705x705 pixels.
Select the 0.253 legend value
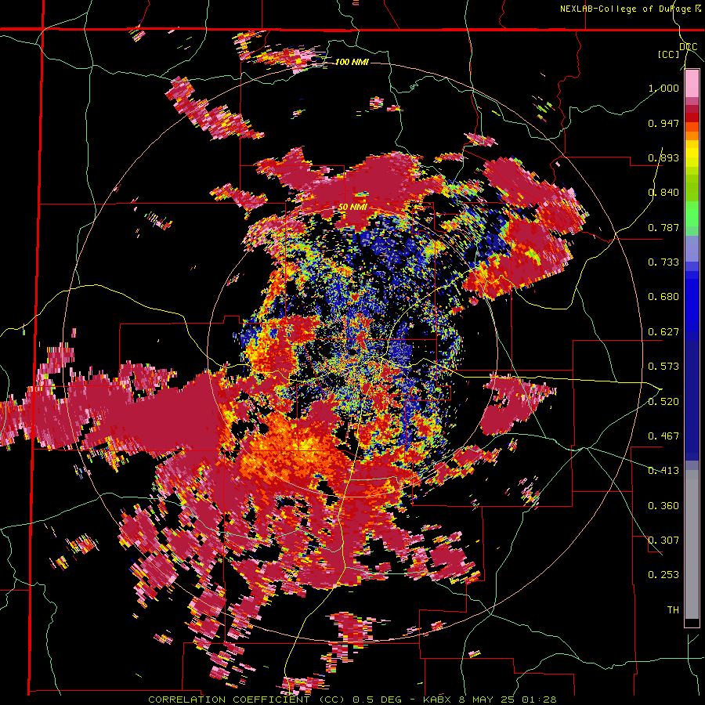[x=663, y=575]
